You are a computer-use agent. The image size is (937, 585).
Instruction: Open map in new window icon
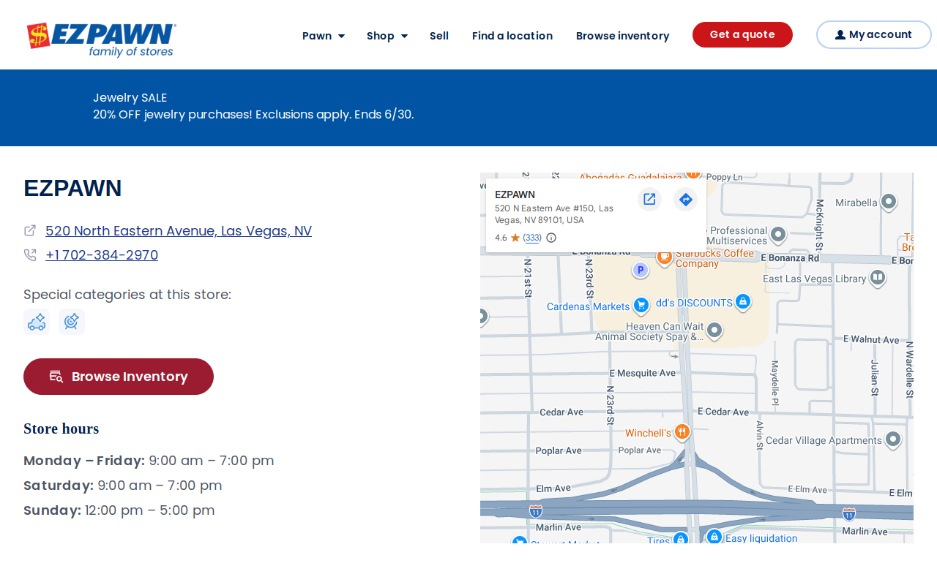(649, 199)
